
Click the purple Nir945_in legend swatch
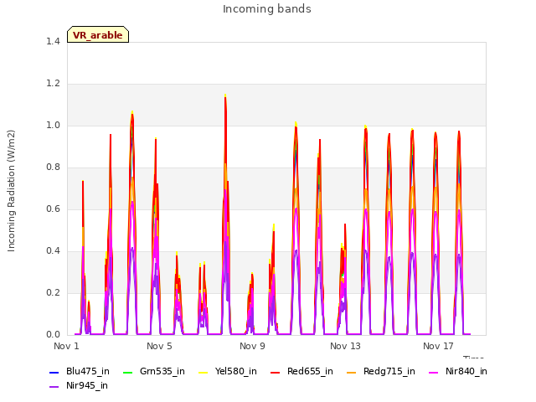54,387
